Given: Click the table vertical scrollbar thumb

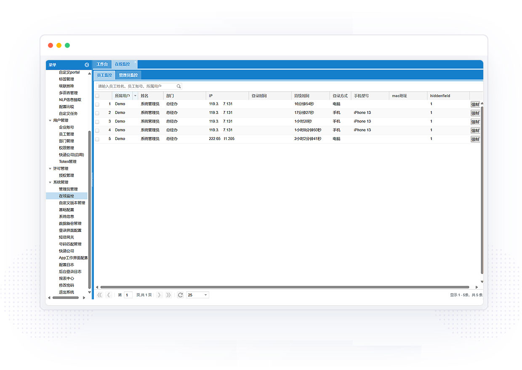Looking at the screenshot, I should tap(482, 189).
